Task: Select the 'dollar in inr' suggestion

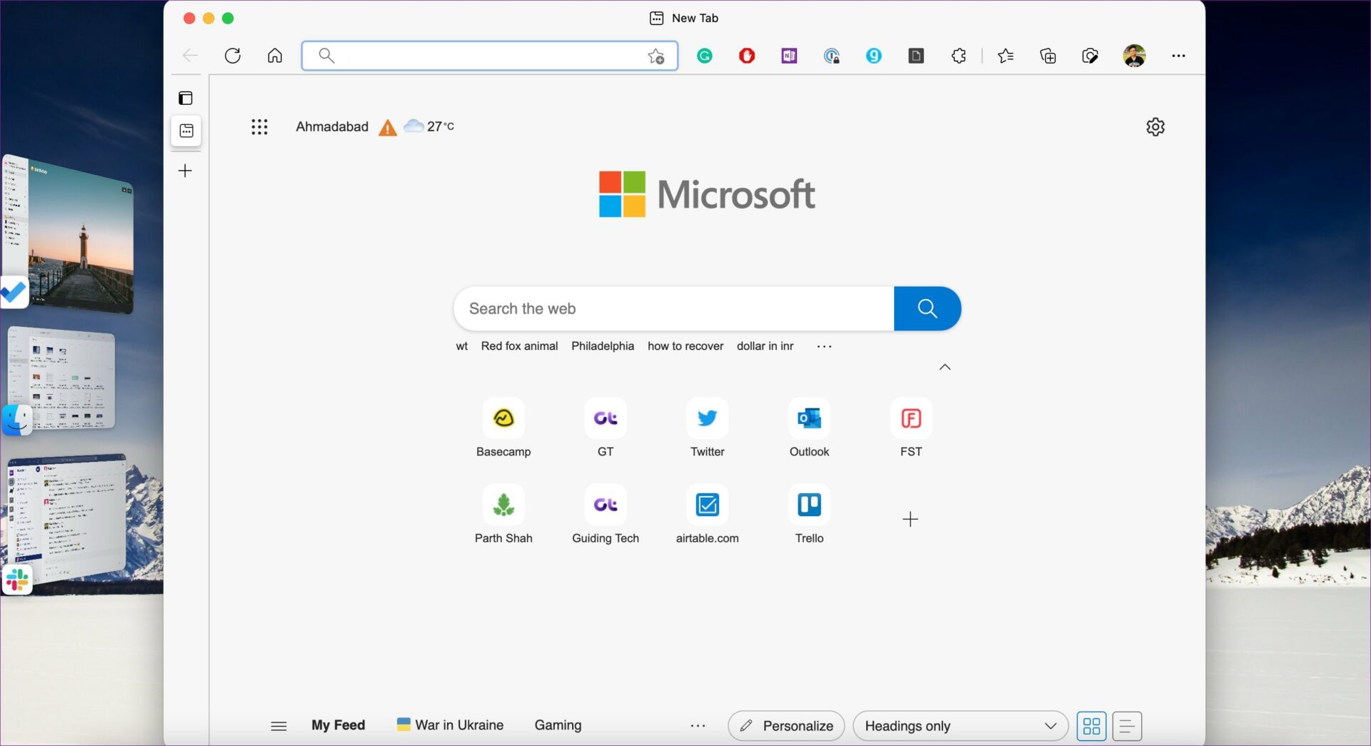Action: pyautogui.click(x=765, y=346)
